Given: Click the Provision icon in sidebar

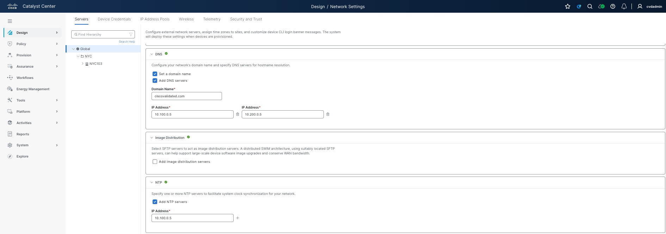Looking at the screenshot, I should pos(10,55).
